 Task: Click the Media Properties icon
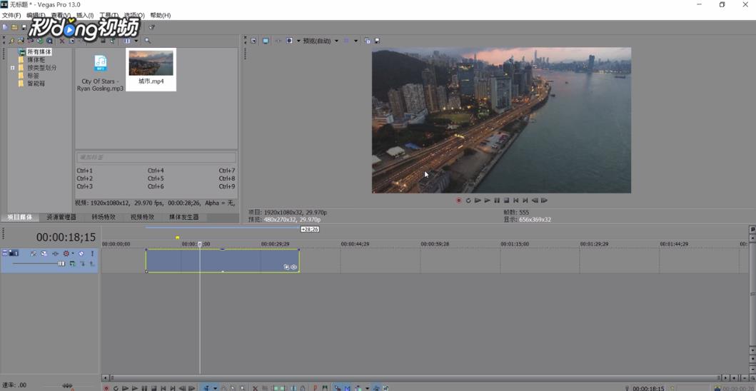pos(71,41)
